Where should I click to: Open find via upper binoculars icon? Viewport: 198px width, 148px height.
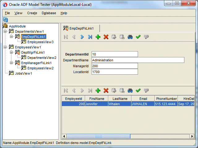click(x=130, y=37)
